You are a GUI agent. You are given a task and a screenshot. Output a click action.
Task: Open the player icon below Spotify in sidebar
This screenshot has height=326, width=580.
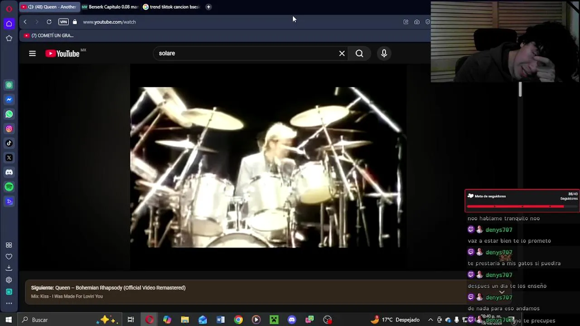pyautogui.click(x=9, y=201)
